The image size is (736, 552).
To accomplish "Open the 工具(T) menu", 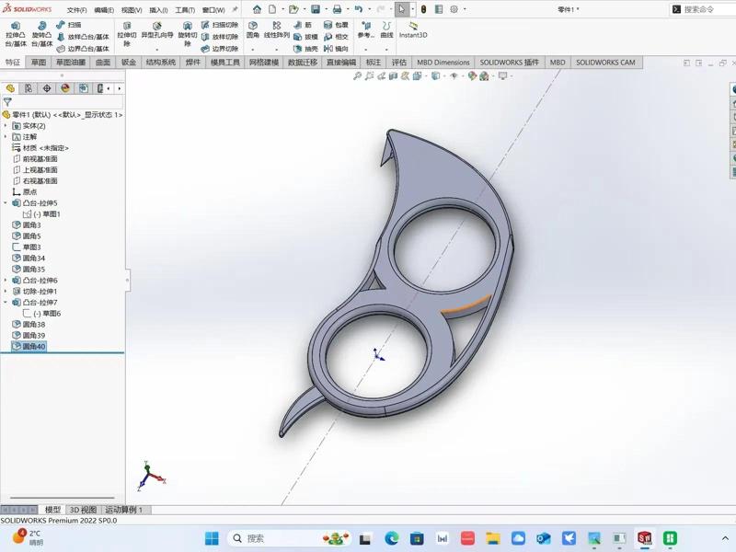I will coord(185,10).
